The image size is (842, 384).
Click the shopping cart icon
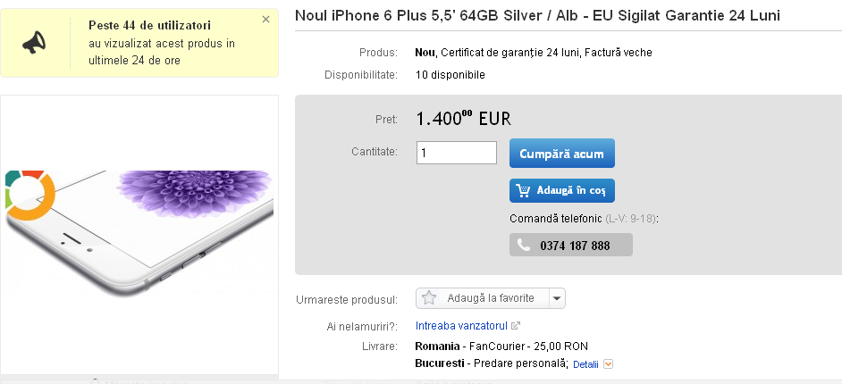(x=522, y=191)
